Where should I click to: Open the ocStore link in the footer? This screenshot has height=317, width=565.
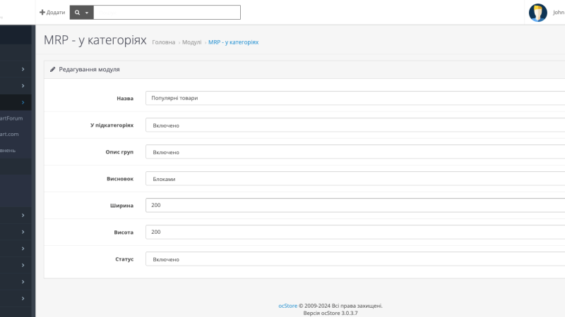(287, 306)
